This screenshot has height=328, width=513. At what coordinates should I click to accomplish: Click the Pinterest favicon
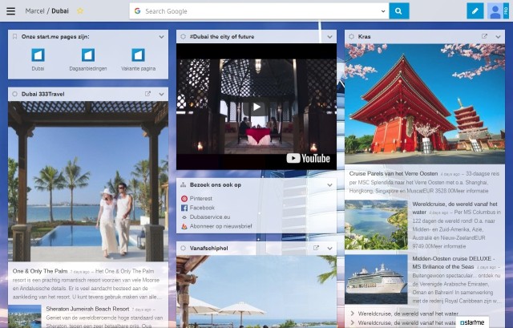click(x=184, y=198)
